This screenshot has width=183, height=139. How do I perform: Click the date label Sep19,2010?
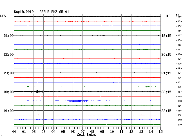tap(24, 12)
